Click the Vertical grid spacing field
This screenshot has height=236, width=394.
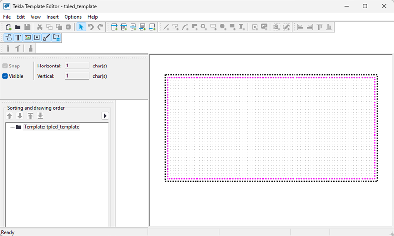[76, 76]
